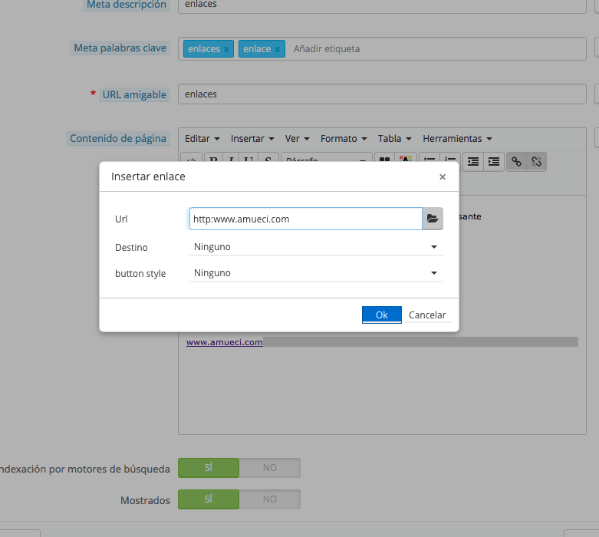Open the Destino dropdown

pyautogui.click(x=315, y=247)
